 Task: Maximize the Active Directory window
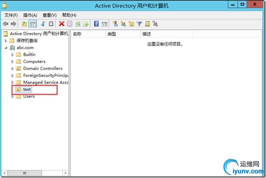[x=242, y=5]
